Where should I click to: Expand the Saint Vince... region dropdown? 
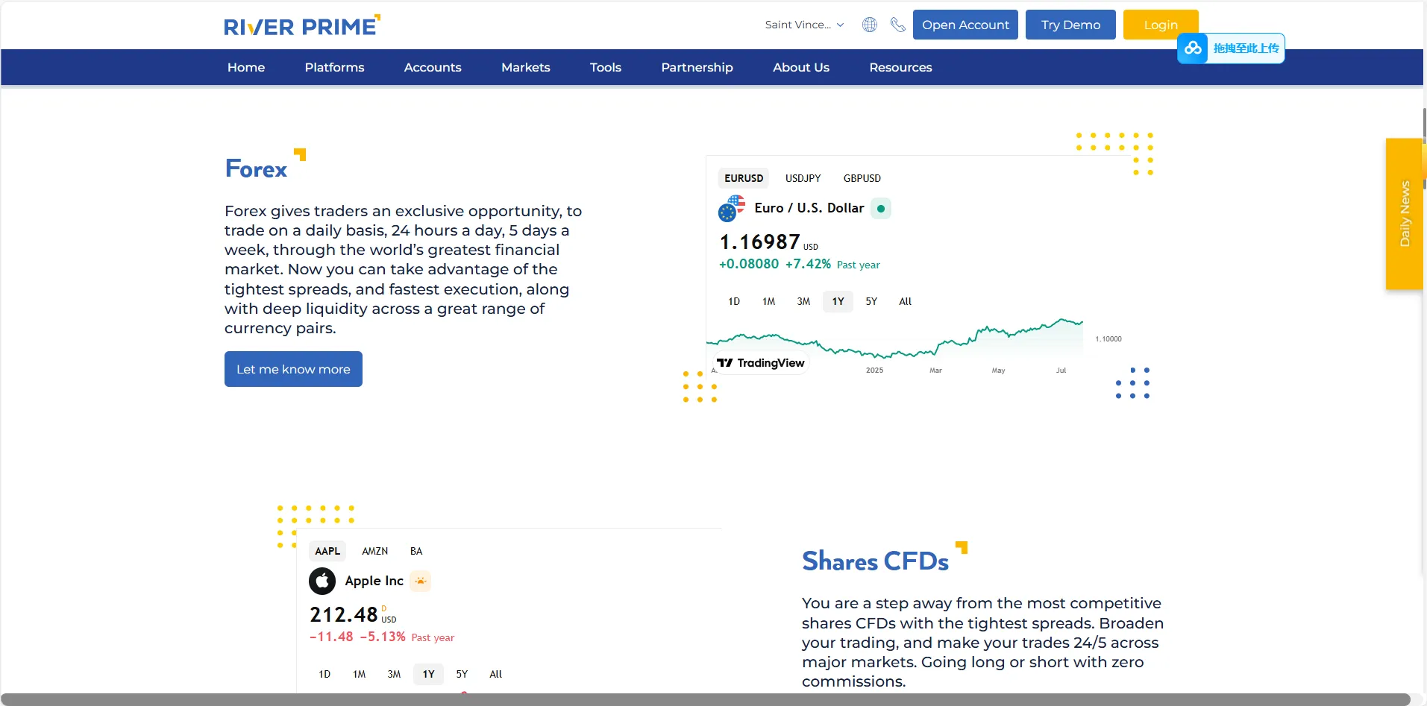(804, 25)
